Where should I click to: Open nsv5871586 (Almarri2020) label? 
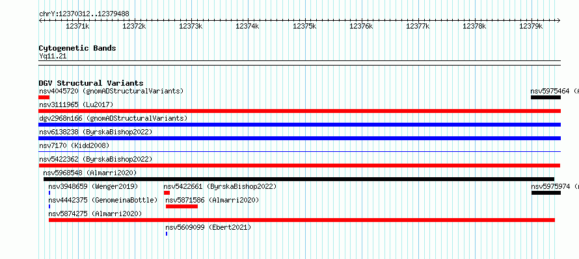212,200
